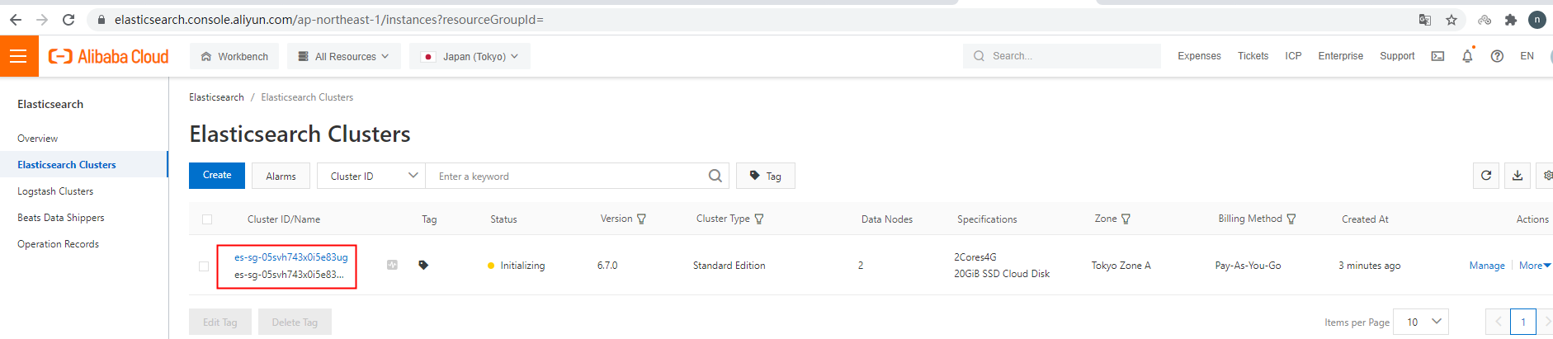Open Beats Data Shippers in sidebar

61,218
